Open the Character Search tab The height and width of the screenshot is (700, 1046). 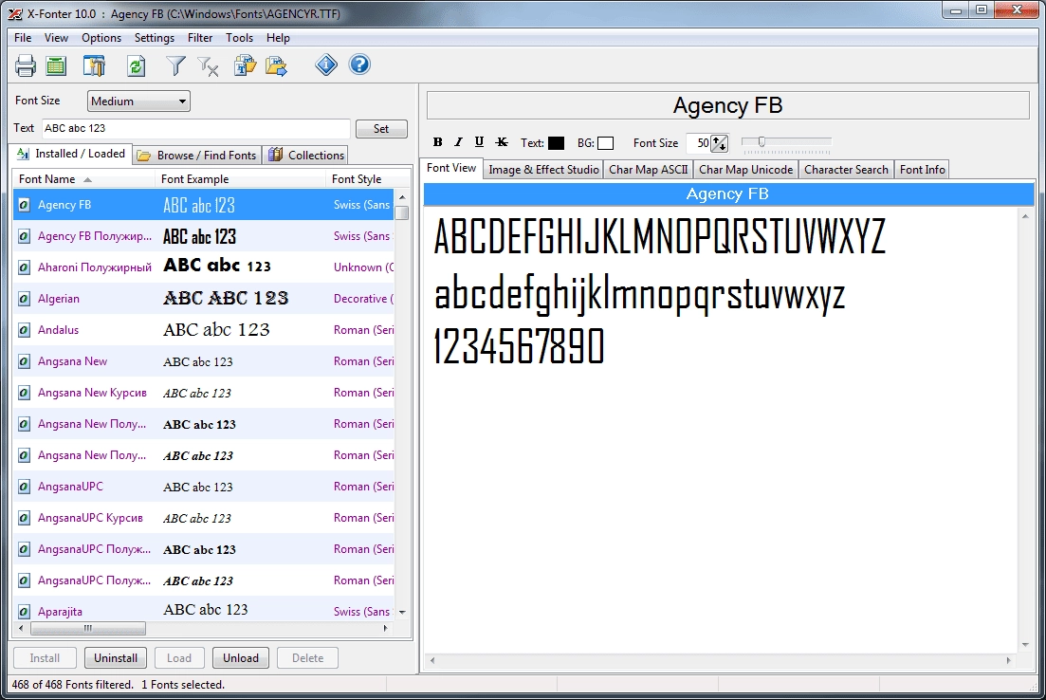pyautogui.click(x=846, y=170)
